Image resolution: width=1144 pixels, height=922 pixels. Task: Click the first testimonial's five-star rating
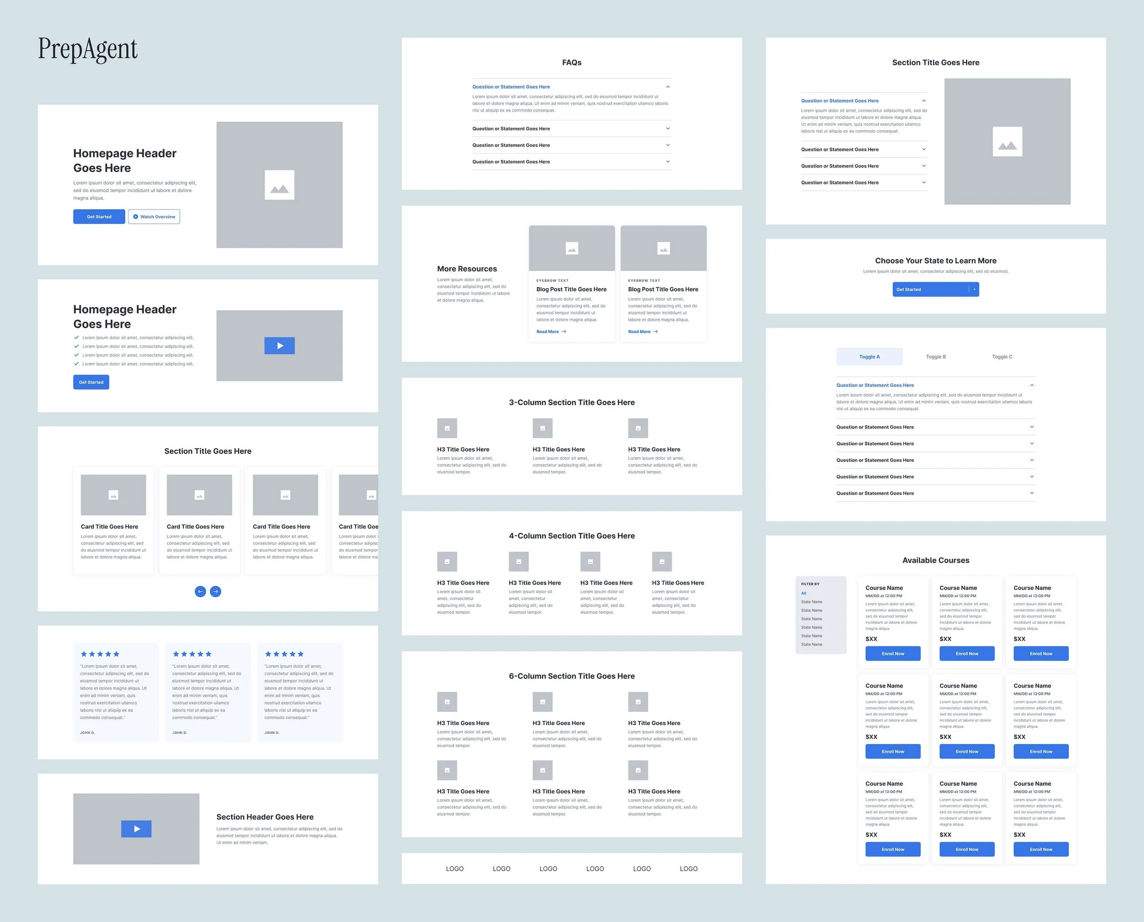tap(100, 654)
